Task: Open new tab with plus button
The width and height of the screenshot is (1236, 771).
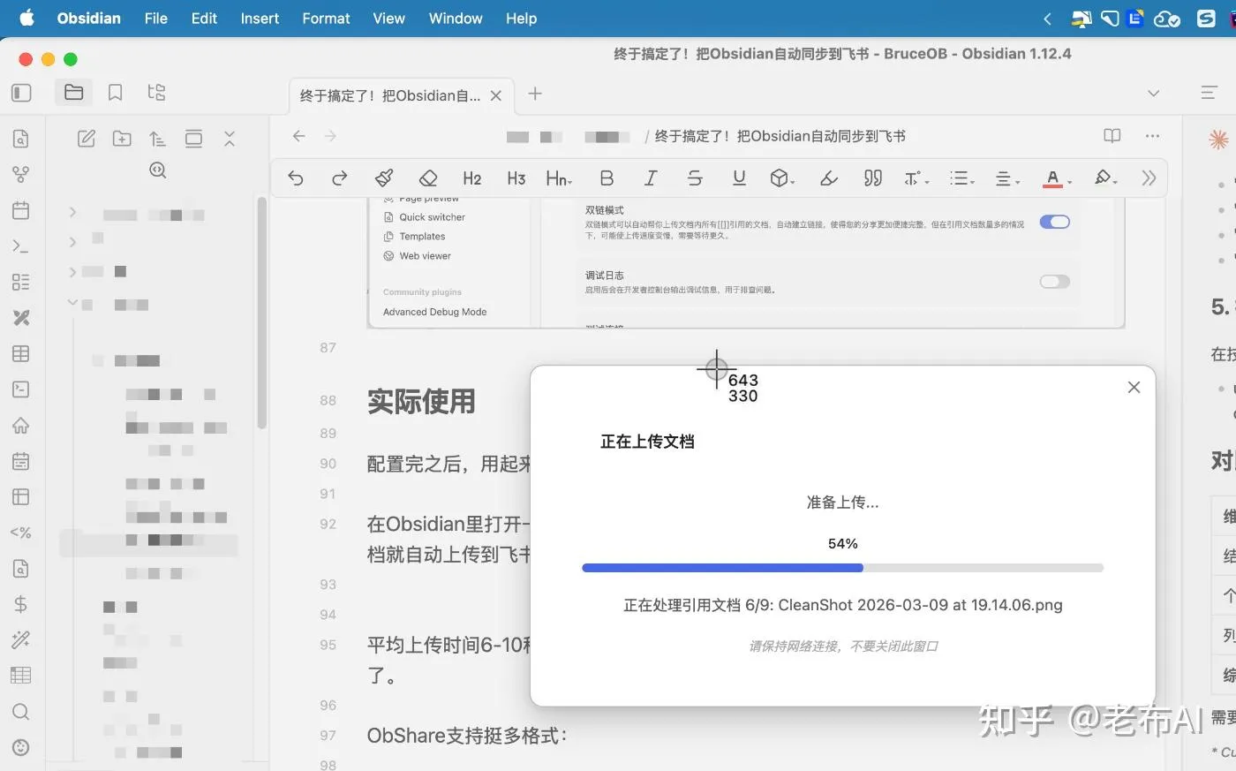Action: pos(535,94)
